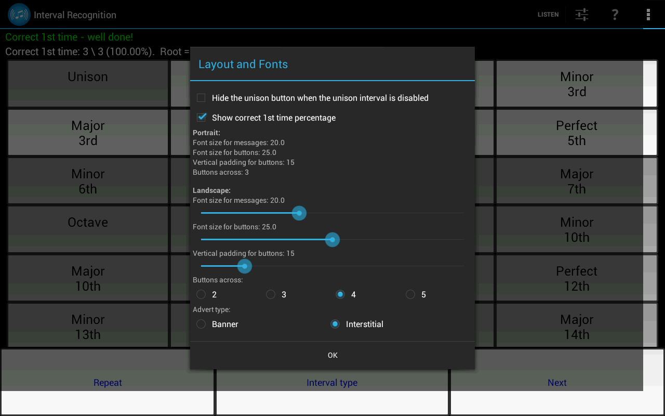The width and height of the screenshot is (665, 416).
Task: Tap the Minor 6th interval button
Action: tap(88, 181)
